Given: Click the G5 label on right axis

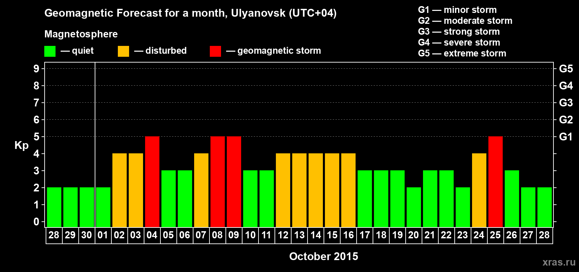Looking at the screenshot, I should [566, 69].
